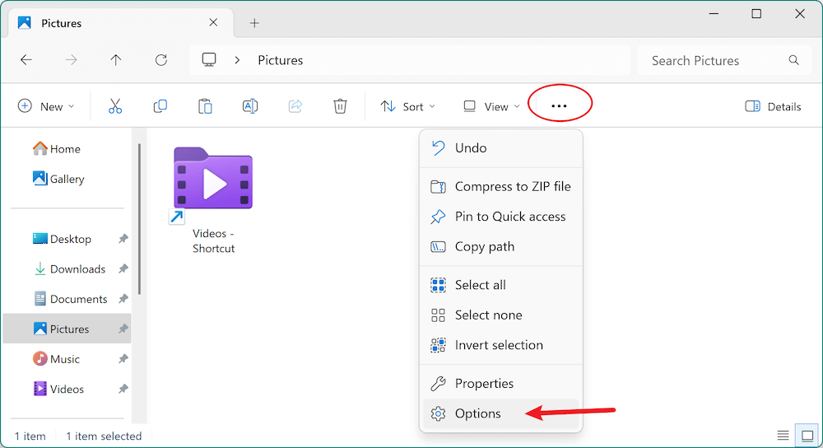Screen dimensions: 823x448
Task: Click the navigation pane scrollbar
Action: pyautogui.click(x=139, y=218)
